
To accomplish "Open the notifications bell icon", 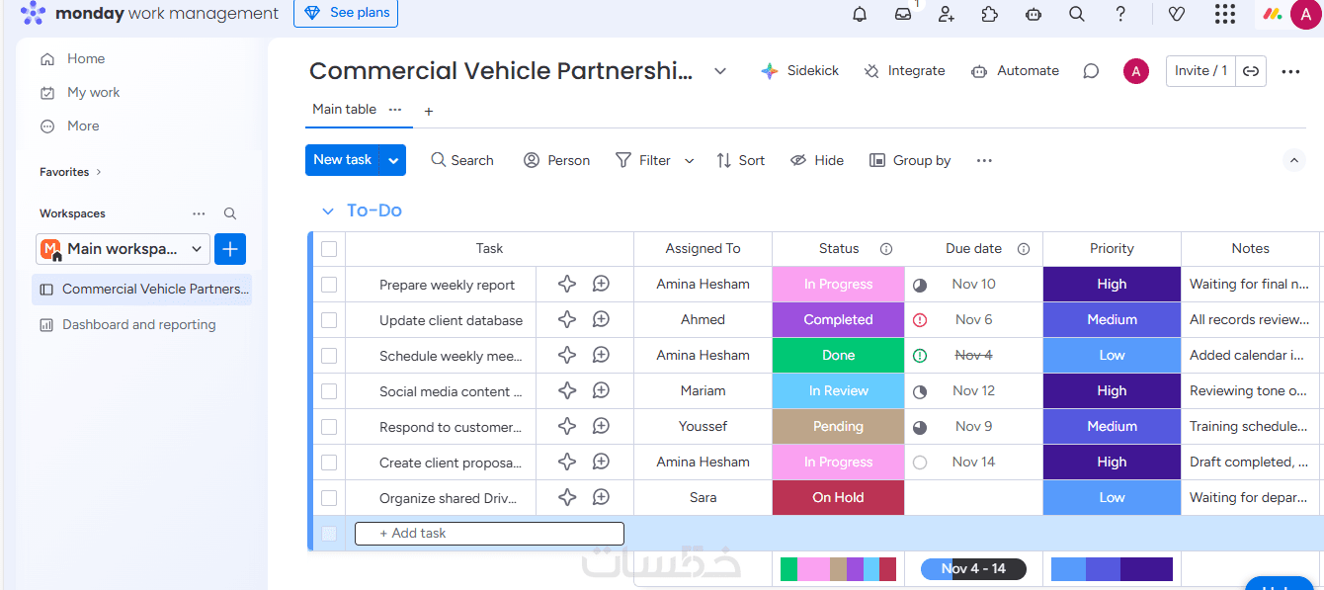I will point(860,14).
